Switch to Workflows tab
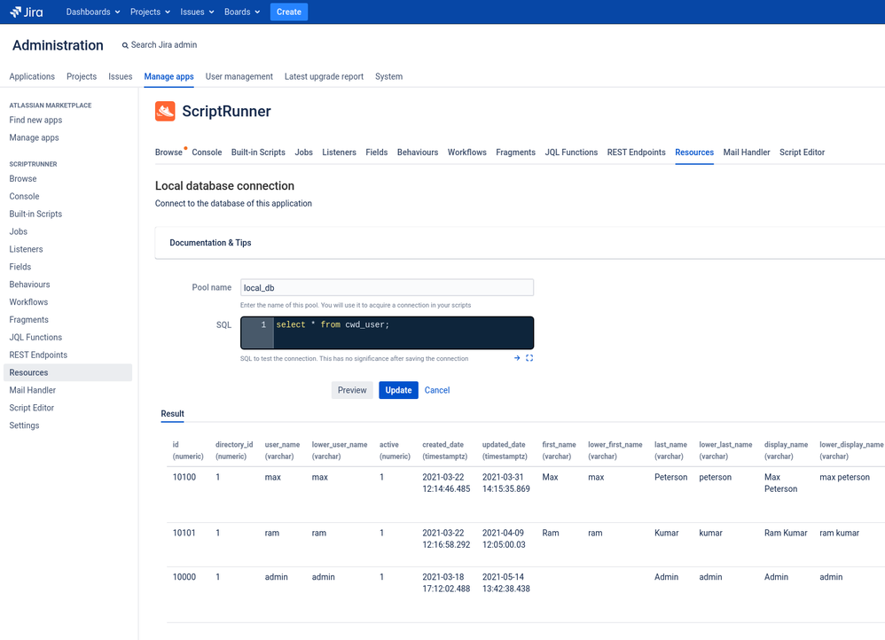 [466, 152]
